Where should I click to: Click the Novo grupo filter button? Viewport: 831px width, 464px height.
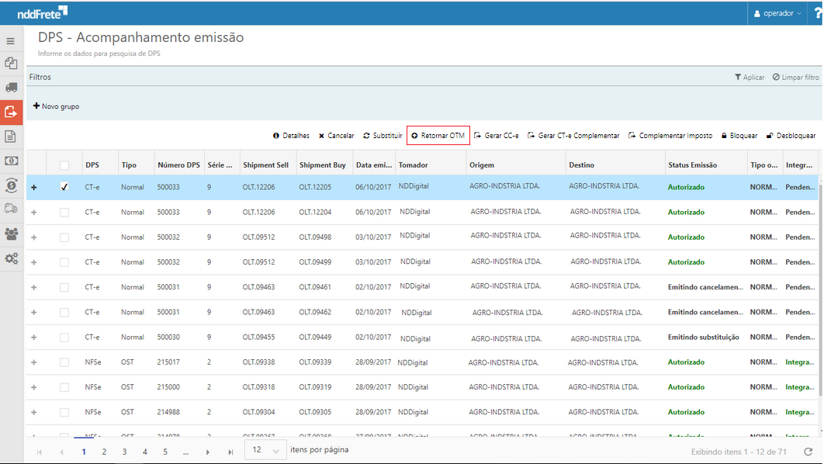(x=56, y=106)
